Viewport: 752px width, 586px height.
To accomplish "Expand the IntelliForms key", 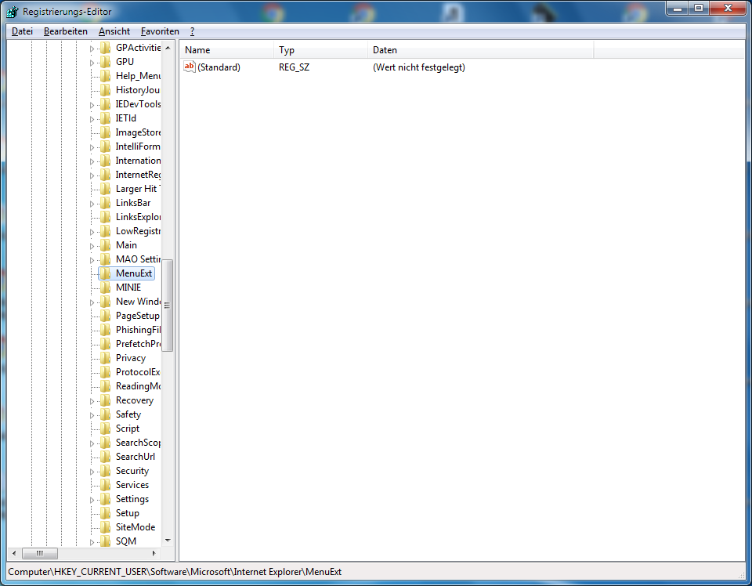I will pyautogui.click(x=92, y=147).
